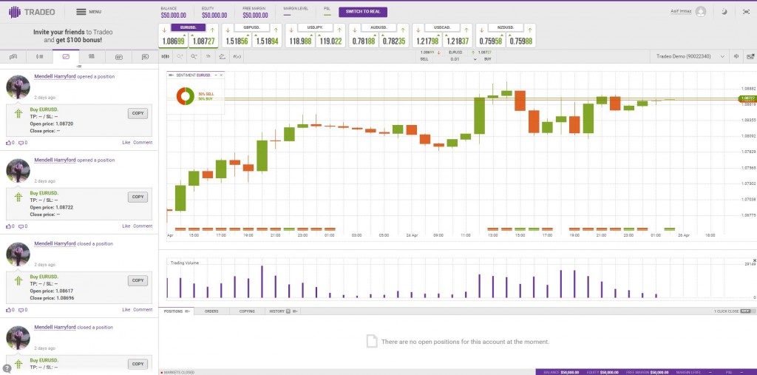Open indicators f(x) menu
757x375 pixels.
tap(237, 56)
